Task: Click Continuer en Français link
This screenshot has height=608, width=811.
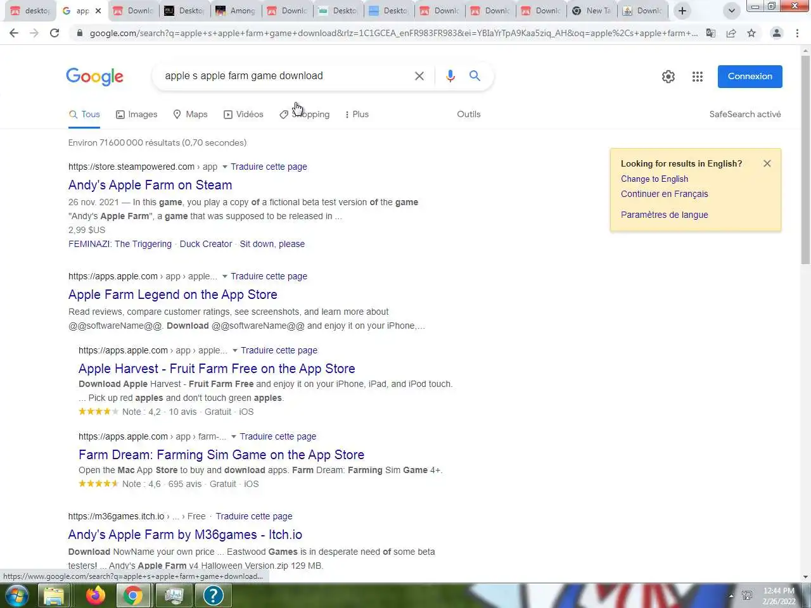Action: (x=665, y=194)
